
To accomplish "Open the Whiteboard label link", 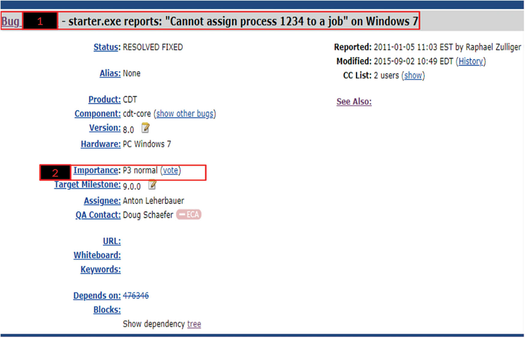I will coord(97,255).
